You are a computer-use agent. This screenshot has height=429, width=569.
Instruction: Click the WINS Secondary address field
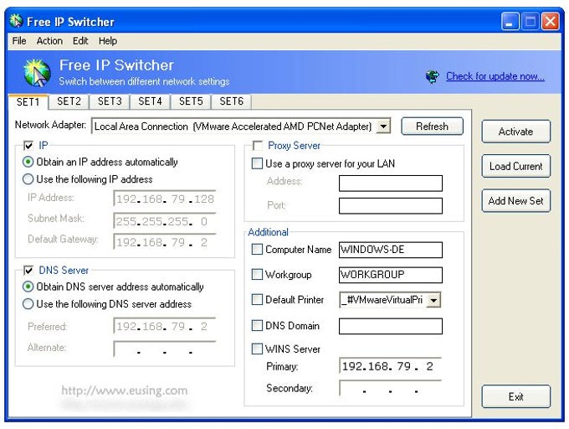(391, 389)
